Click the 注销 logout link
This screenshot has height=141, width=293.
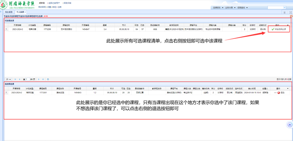(x=60, y=7)
